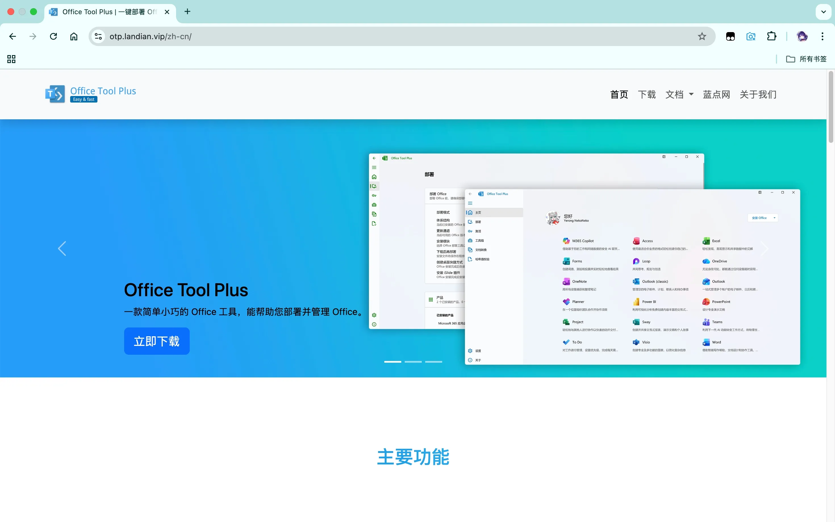Screen dimensions: 835x522
Task: Show the previous carousel slide arrow
Action: (x=62, y=249)
